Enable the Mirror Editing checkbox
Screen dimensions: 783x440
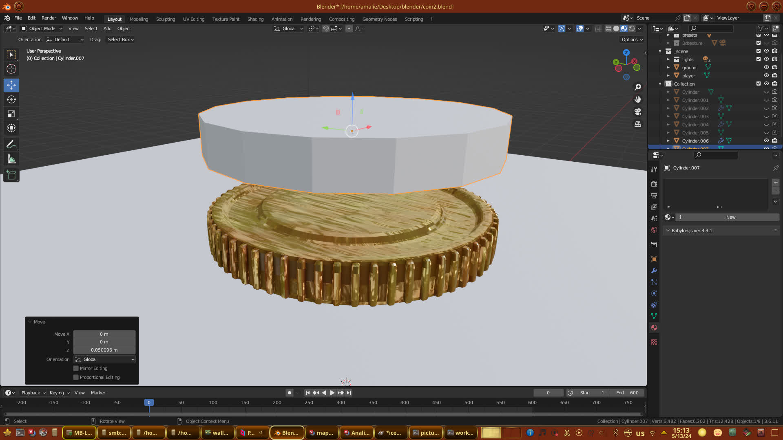[x=76, y=368]
